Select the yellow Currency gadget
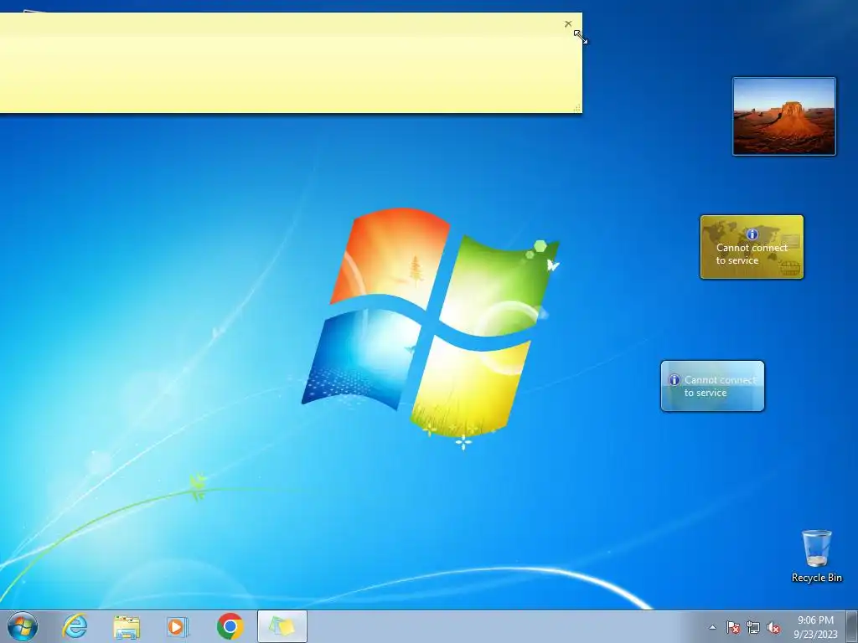The image size is (858, 643). click(752, 247)
